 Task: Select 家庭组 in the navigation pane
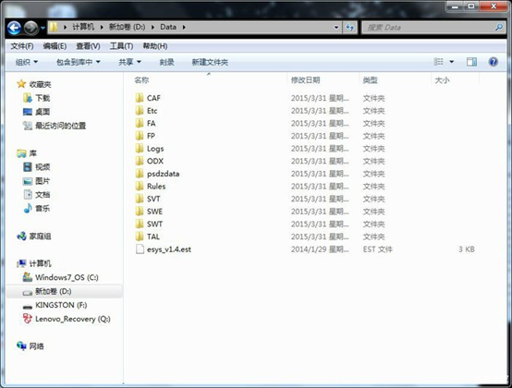(40, 236)
